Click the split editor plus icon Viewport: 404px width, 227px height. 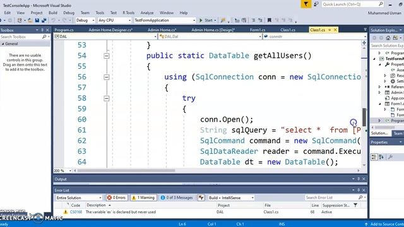pos(364,43)
